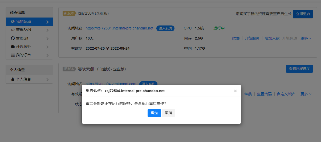Cancel restart with 取消 button
The width and height of the screenshot is (321, 142).
tap(168, 113)
